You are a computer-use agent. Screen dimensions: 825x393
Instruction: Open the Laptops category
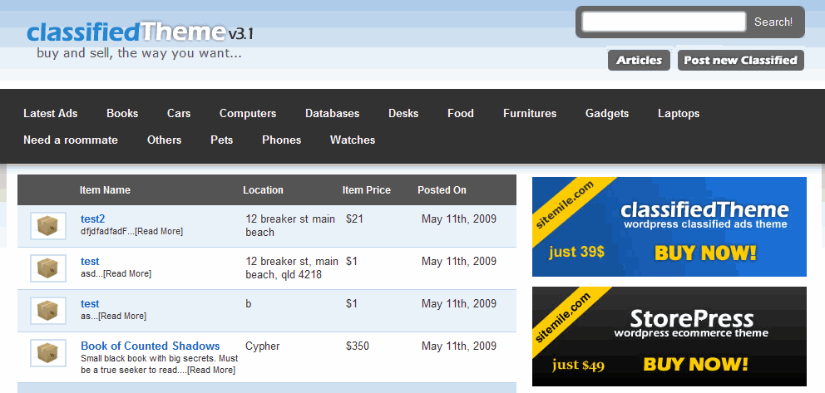click(x=679, y=114)
